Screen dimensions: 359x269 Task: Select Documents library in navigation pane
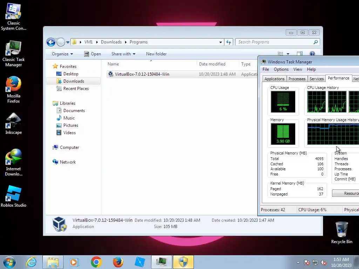(x=74, y=111)
